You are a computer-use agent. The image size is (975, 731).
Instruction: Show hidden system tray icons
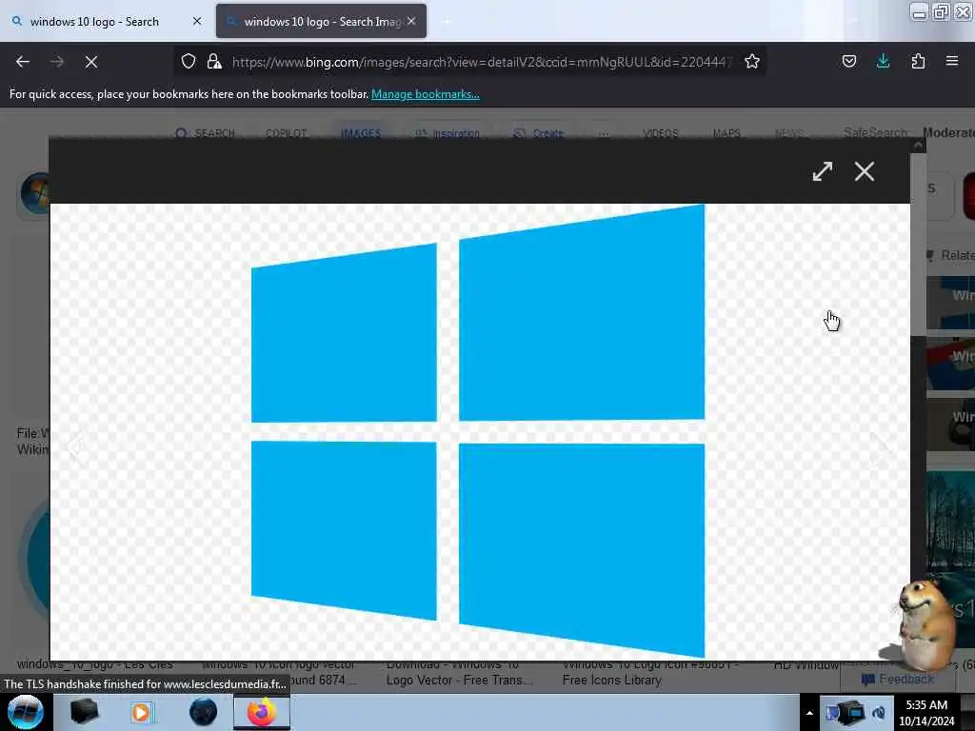(x=809, y=713)
